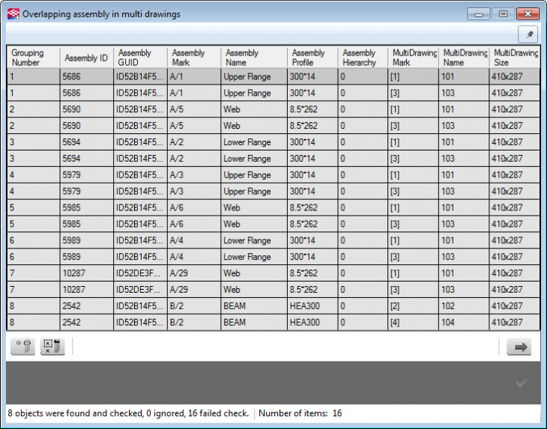Sort by Assembly Profile column header
Screen dimensions: 547x429
312,58
